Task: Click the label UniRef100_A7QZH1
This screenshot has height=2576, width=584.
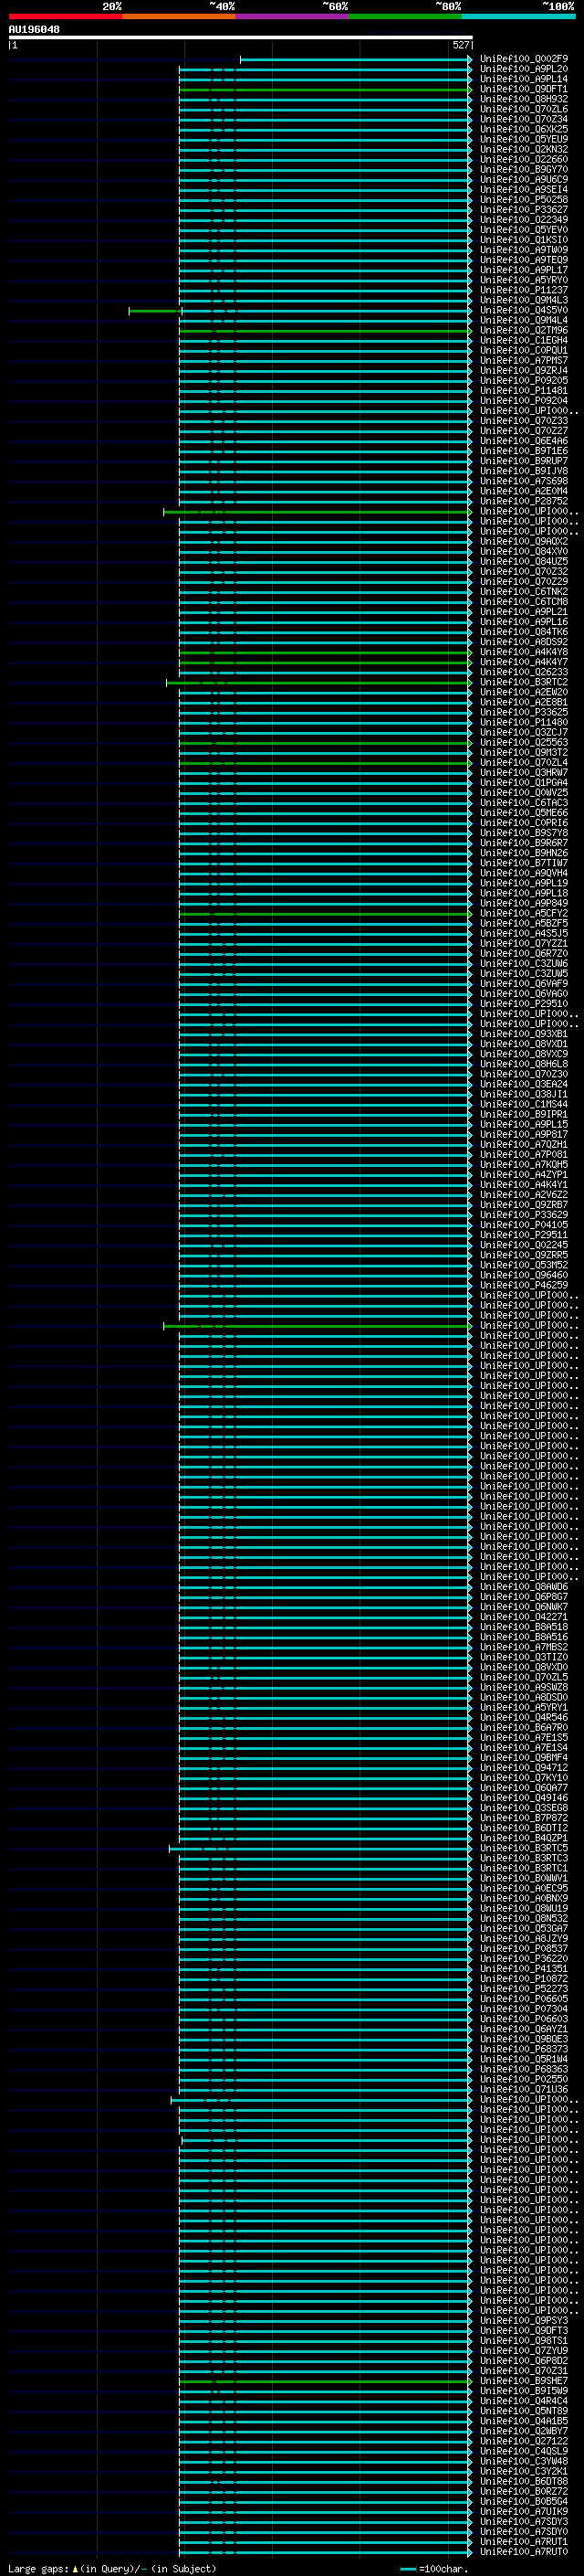Action: click(x=523, y=1144)
